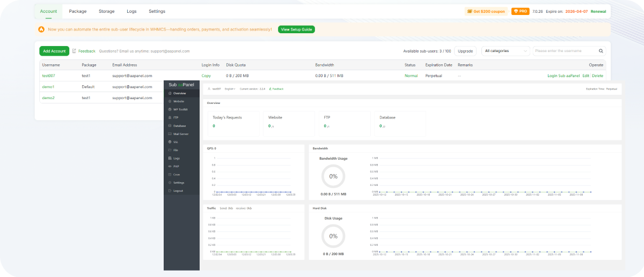This screenshot has width=644, height=277.
Task: Switch to the Package tab
Action: (78, 11)
